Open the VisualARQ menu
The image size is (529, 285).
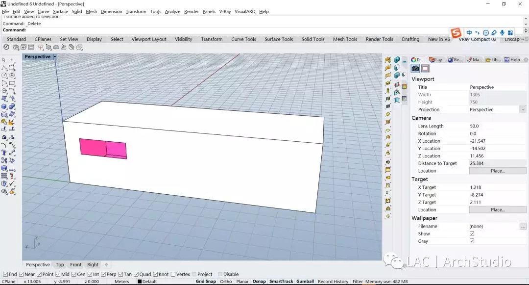pyautogui.click(x=245, y=11)
